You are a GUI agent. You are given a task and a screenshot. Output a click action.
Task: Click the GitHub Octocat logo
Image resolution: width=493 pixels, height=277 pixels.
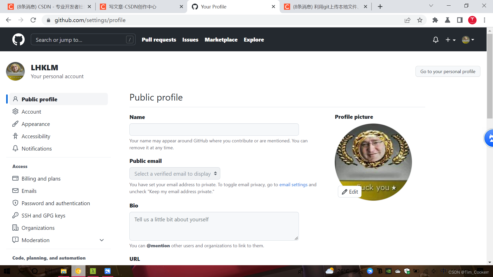tap(18, 39)
